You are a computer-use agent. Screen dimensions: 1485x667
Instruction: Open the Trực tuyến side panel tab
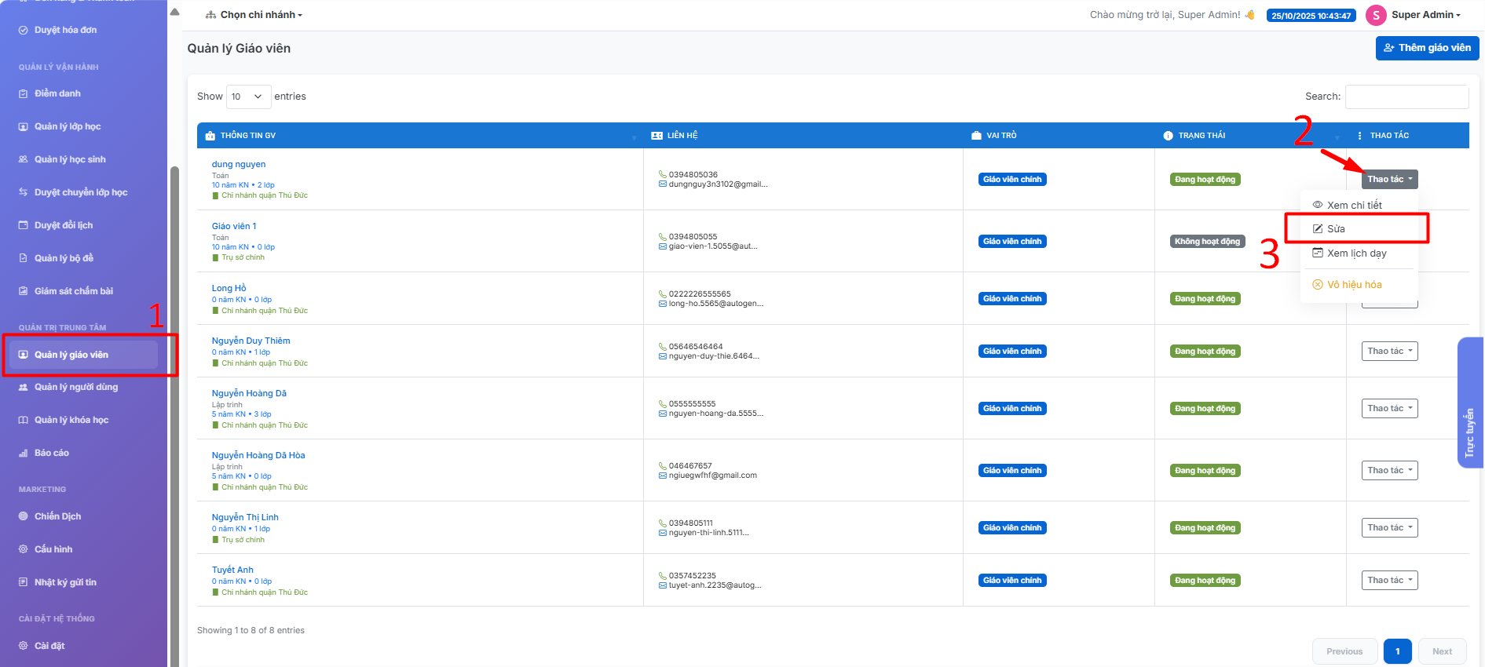click(1469, 432)
